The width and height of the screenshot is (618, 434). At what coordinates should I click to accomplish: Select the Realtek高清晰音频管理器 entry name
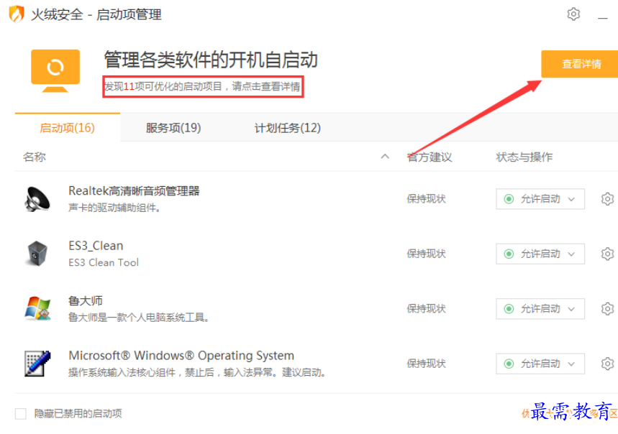[134, 191]
